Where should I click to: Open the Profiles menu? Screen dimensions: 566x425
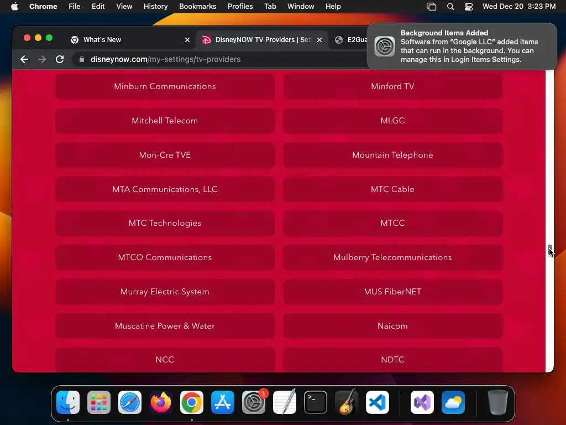(x=240, y=7)
